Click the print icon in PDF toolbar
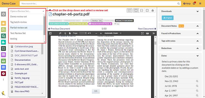The image size is (205, 98). tap(148, 33)
